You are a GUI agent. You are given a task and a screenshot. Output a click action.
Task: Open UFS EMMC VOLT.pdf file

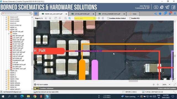point(19,69)
